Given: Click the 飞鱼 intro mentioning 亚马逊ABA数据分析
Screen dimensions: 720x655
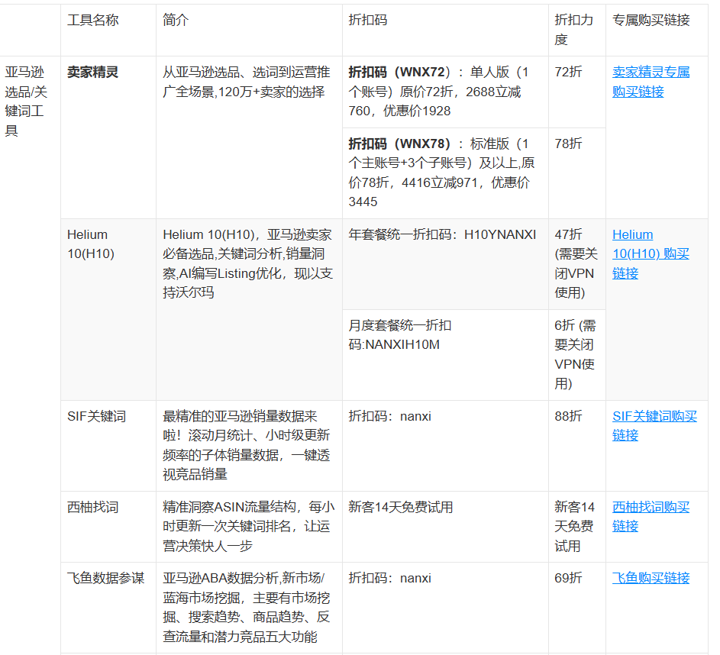Looking at the screenshot, I should (x=249, y=608).
